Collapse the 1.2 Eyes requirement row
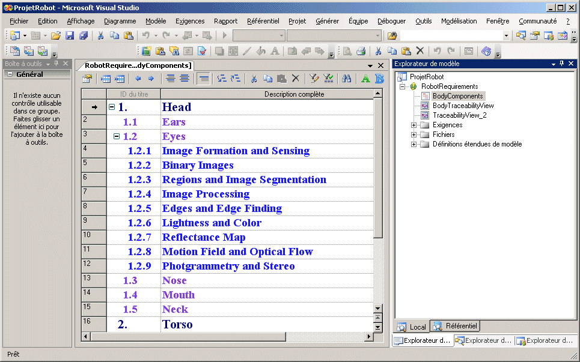The width and height of the screenshot is (580, 362). (117, 136)
